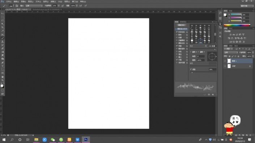Enable the Flip X checkbox
Screen dimensions: 255x143
click(x=191, y=52)
